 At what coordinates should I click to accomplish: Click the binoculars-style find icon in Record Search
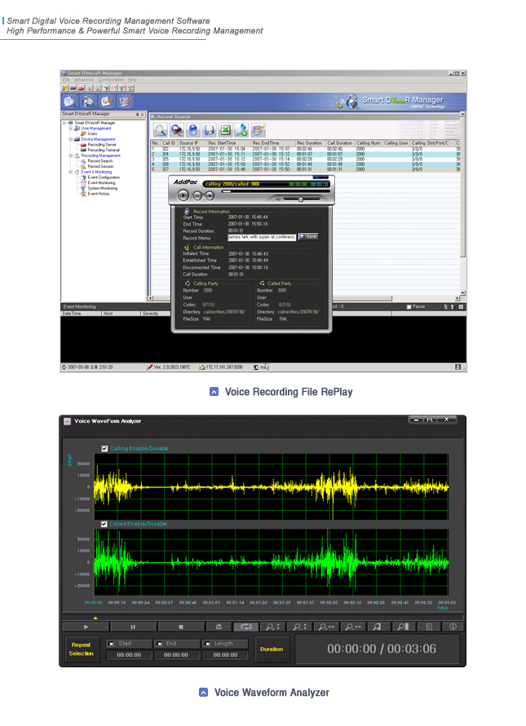pos(177,130)
